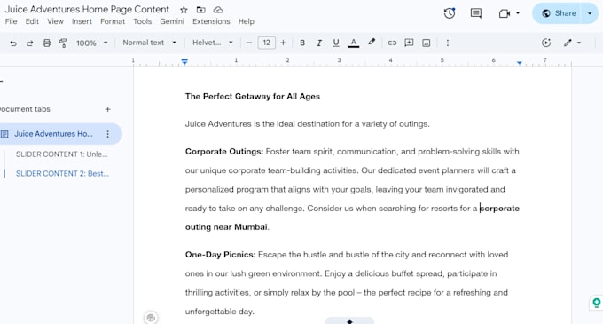
Task: Open the Normal text style dropdown
Action: [x=149, y=43]
